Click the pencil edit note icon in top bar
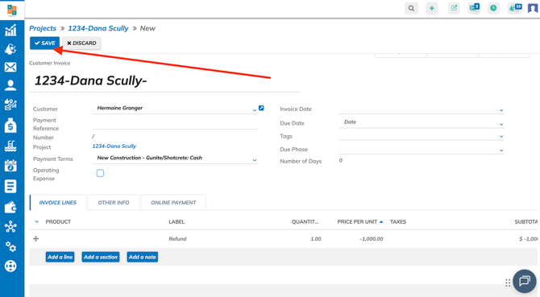 pos(454,8)
